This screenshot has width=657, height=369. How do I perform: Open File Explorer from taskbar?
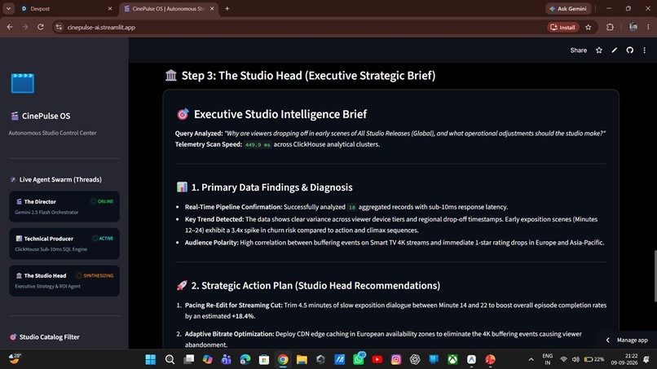302,359
